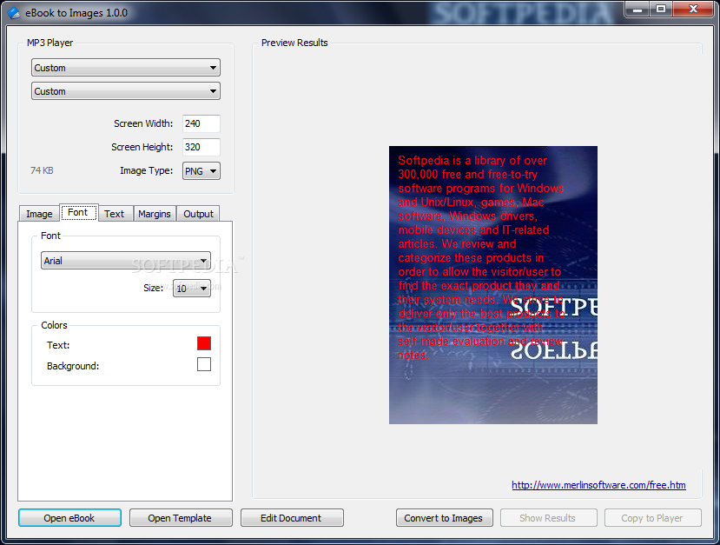Minimize the eBook to Images window
Image resolution: width=720 pixels, height=545 pixels.
[637, 9]
